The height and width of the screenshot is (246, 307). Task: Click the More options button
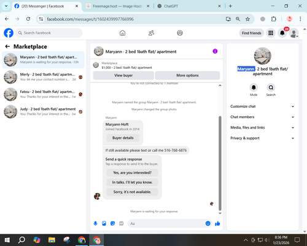click(x=187, y=76)
